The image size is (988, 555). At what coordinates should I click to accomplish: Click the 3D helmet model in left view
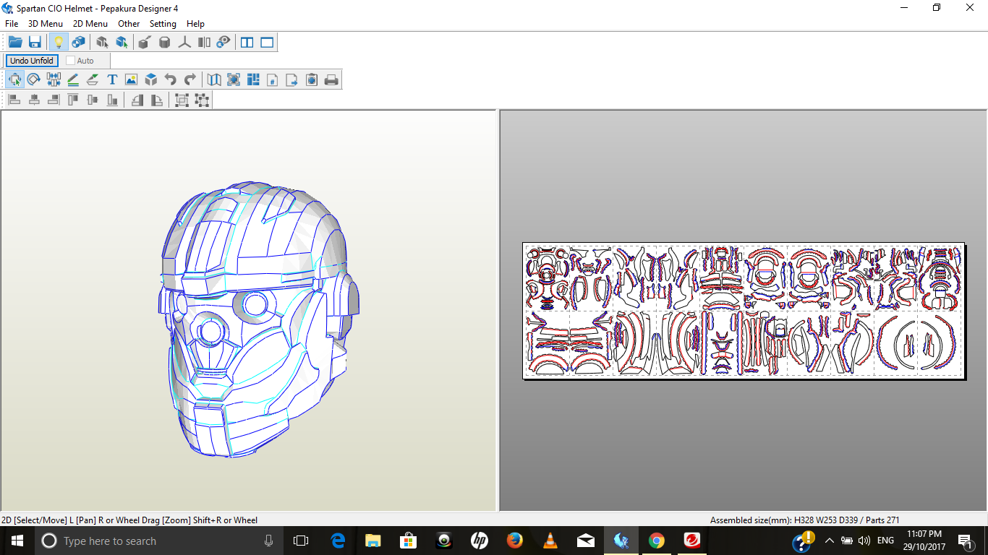(x=259, y=319)
